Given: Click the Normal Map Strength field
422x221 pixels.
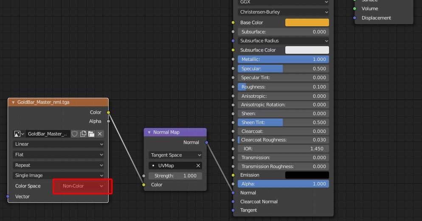Looking at the screenshot, I should pyautogui.click(x=175, y=176).
